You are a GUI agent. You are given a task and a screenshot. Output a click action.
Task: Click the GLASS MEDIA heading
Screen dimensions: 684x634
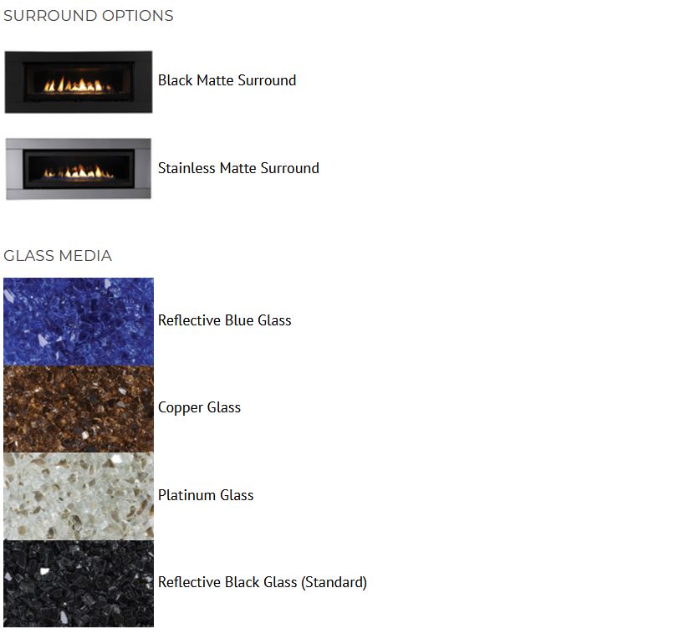click(58, 256)
